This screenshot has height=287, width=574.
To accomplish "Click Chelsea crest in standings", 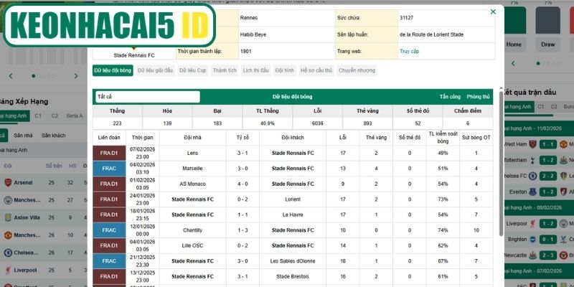I will 8,253.
